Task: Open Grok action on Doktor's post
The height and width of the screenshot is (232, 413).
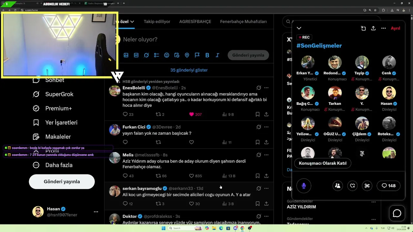Action: [259, 216]
